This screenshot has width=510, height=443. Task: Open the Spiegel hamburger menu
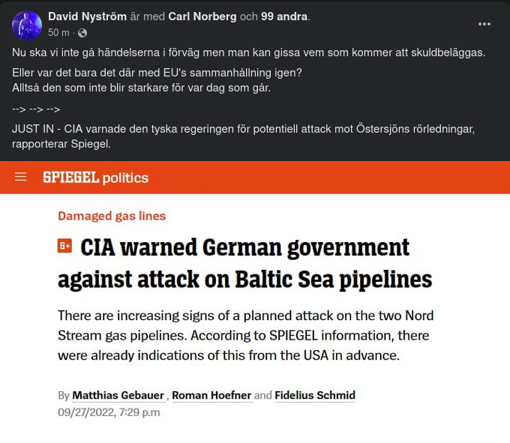click(x=21, y=178)
